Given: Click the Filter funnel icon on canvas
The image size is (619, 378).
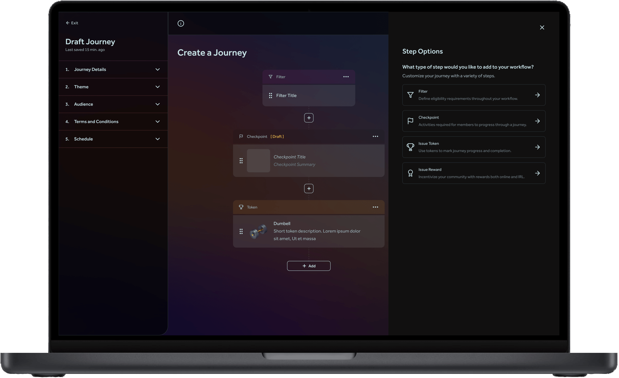Looking at the screenshot, I should pos(271,77).
